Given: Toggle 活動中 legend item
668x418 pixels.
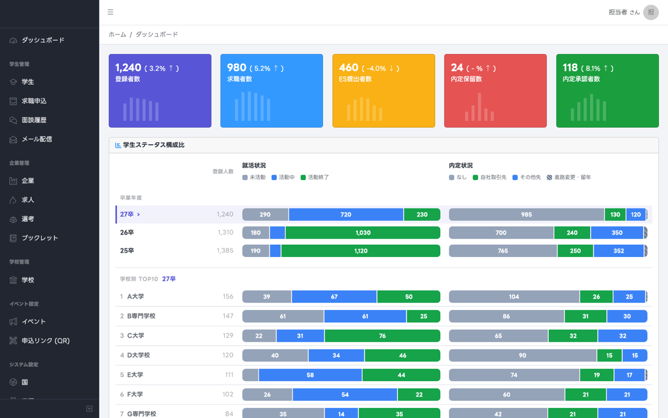Looking at the screenshot, I should click(283, 177).
